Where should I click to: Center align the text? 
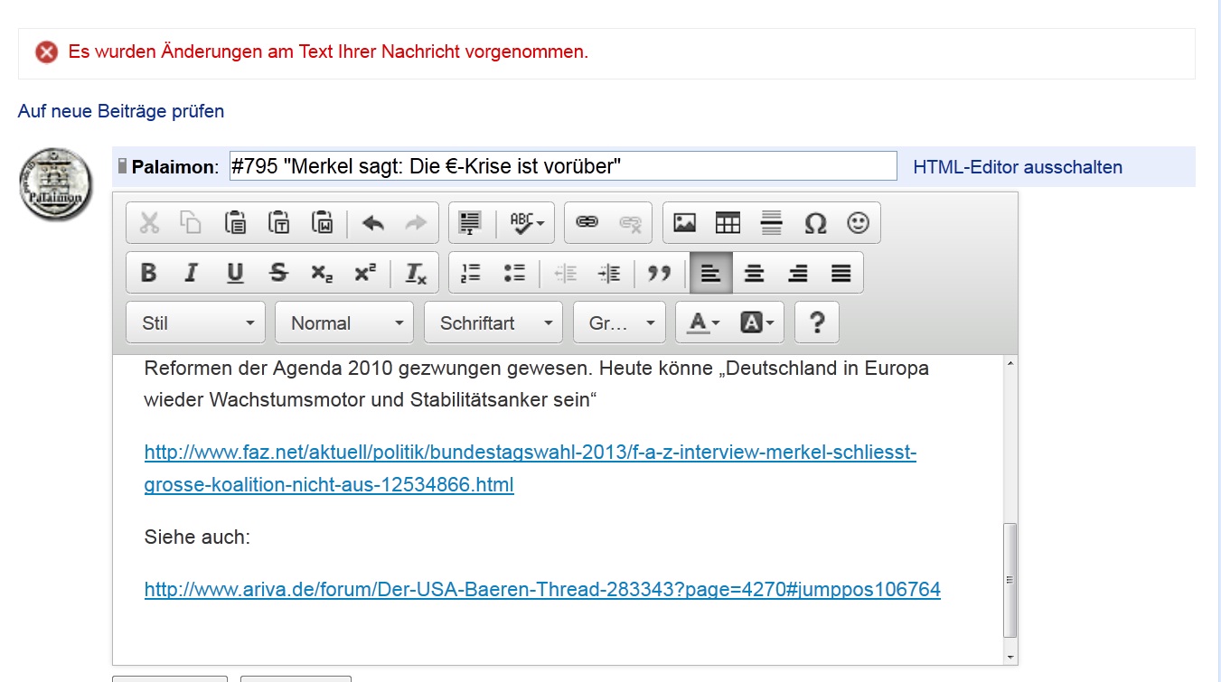click(x=754, y=273)
